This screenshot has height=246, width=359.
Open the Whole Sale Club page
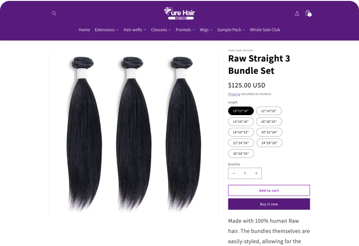click(x=265, y=30)
